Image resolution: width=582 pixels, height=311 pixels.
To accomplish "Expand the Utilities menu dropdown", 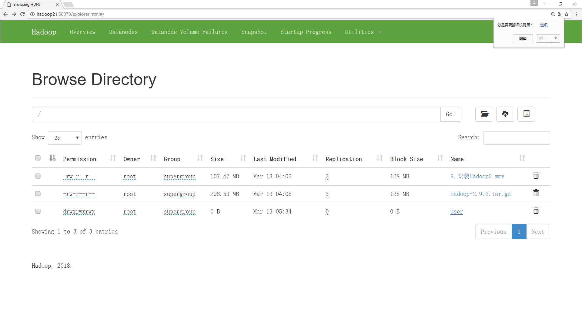I will tap(363, 32).
